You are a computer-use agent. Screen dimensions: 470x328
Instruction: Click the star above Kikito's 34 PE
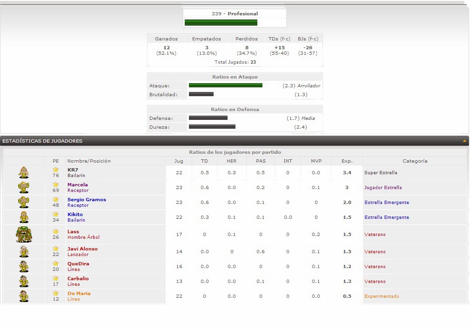[56, 214]
